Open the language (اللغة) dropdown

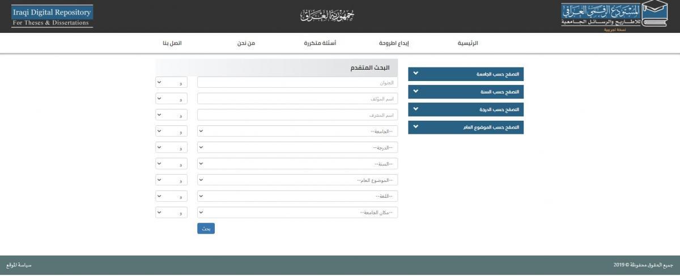click(x=297, y=196)
